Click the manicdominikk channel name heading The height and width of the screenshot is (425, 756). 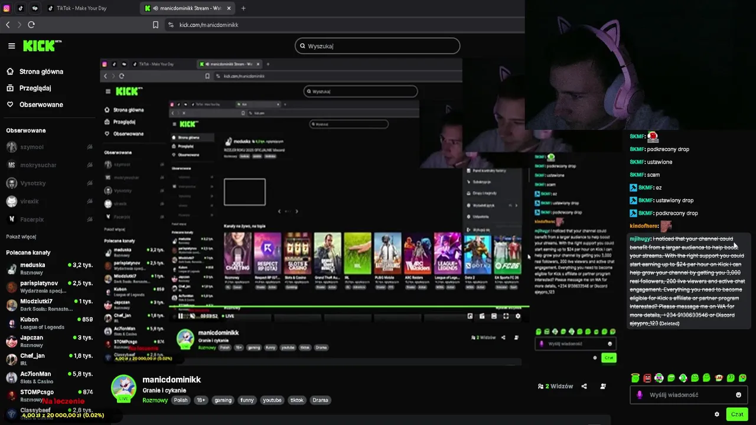[172, 380]
